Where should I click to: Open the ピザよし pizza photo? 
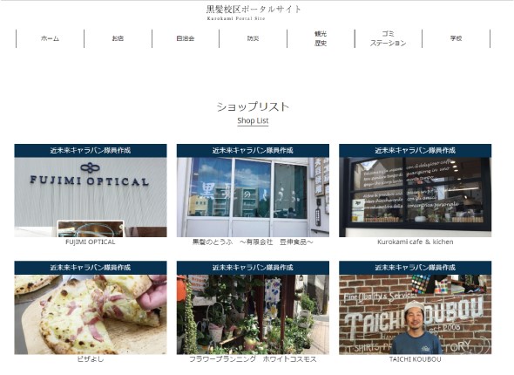(91, 314)
